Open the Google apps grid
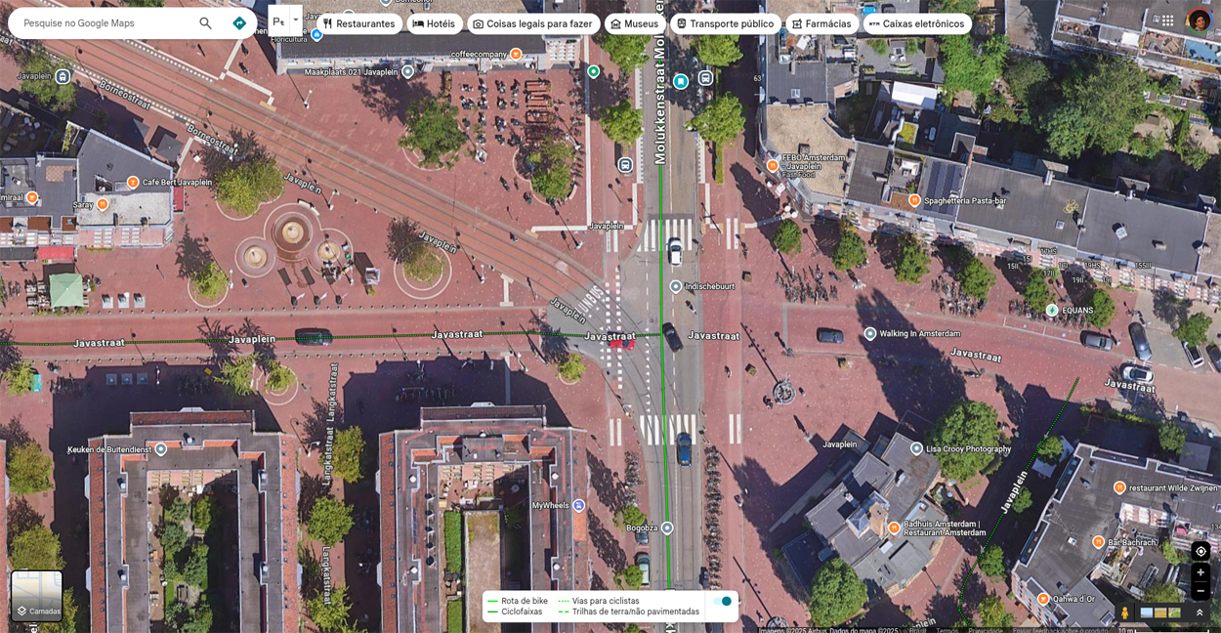 click(1167, 21)
